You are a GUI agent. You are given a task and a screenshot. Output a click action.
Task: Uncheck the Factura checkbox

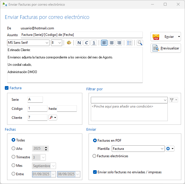(x=7, y=88)
